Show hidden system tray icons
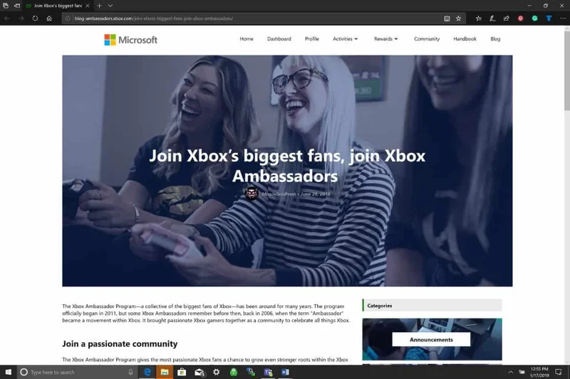The image size is (570, 379). [x=510, y=372]
